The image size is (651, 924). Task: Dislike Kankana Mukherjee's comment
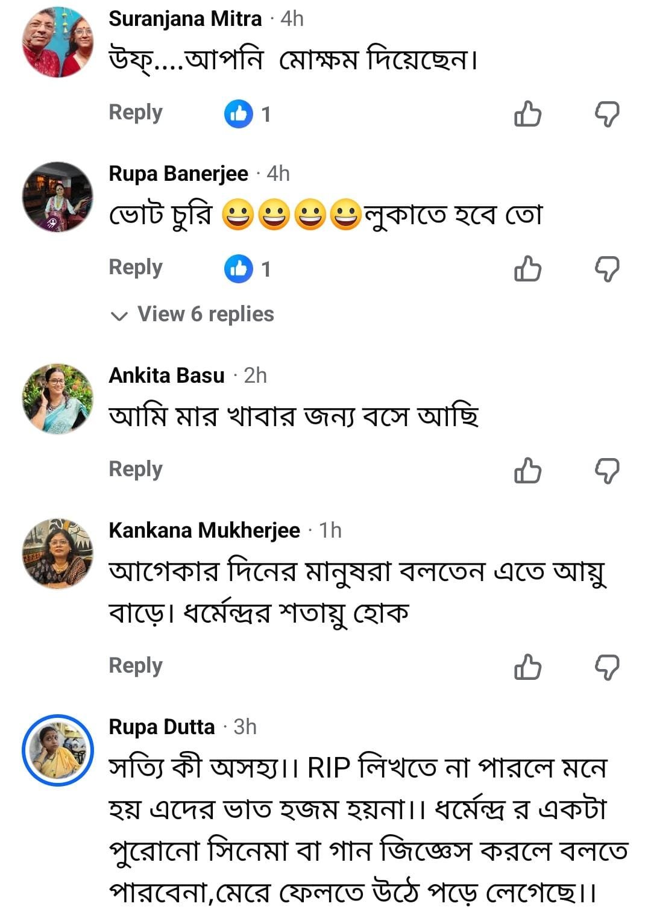(607, 667)
